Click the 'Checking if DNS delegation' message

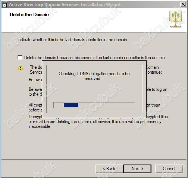94,76
